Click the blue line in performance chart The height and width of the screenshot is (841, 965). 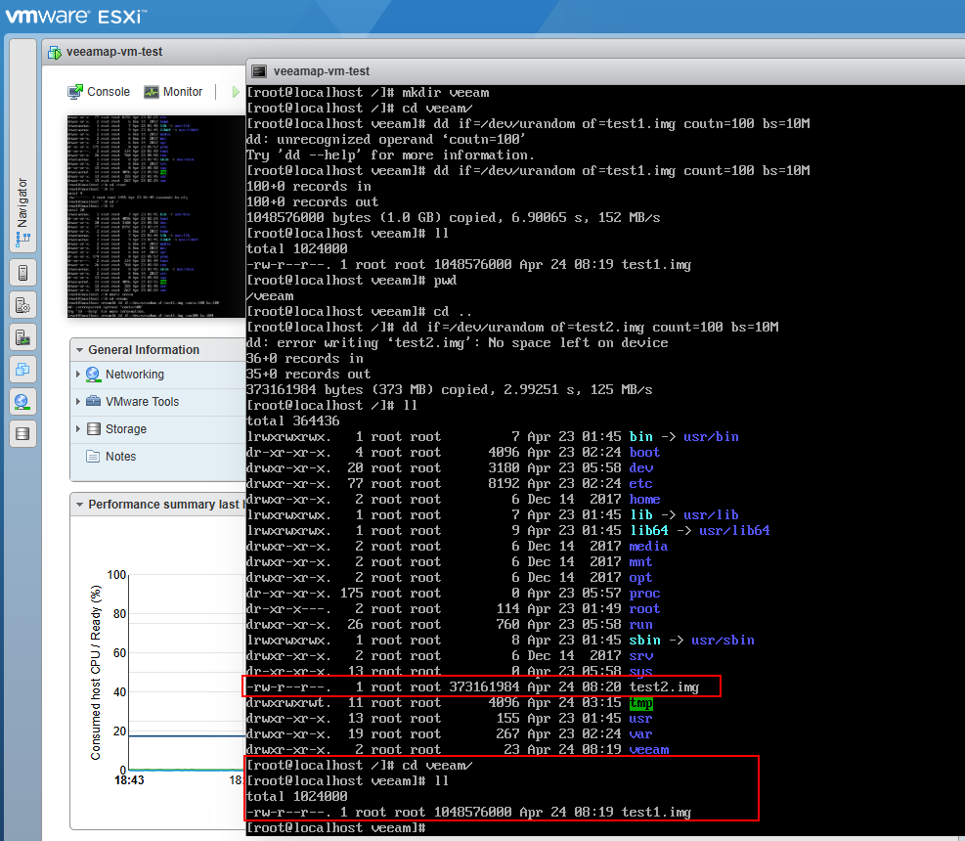point(187,735)
